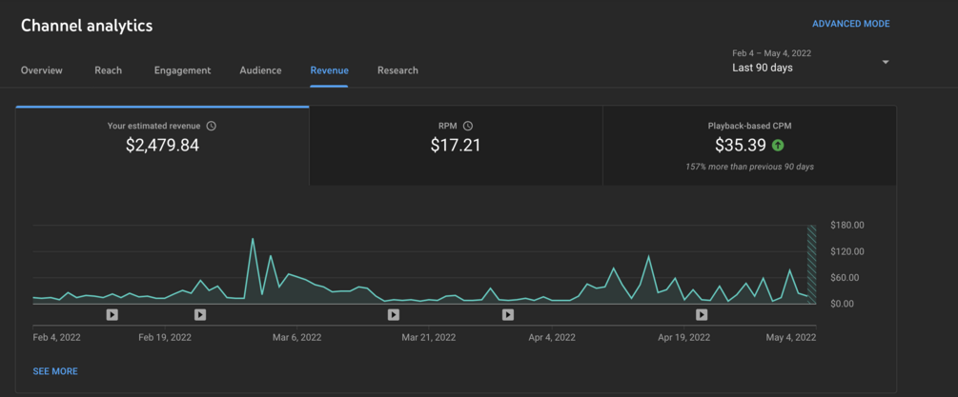Select the Playback-based CPM metric card
Image resolution: width=958 pixels, height=397 pixels.
[749, 146]
